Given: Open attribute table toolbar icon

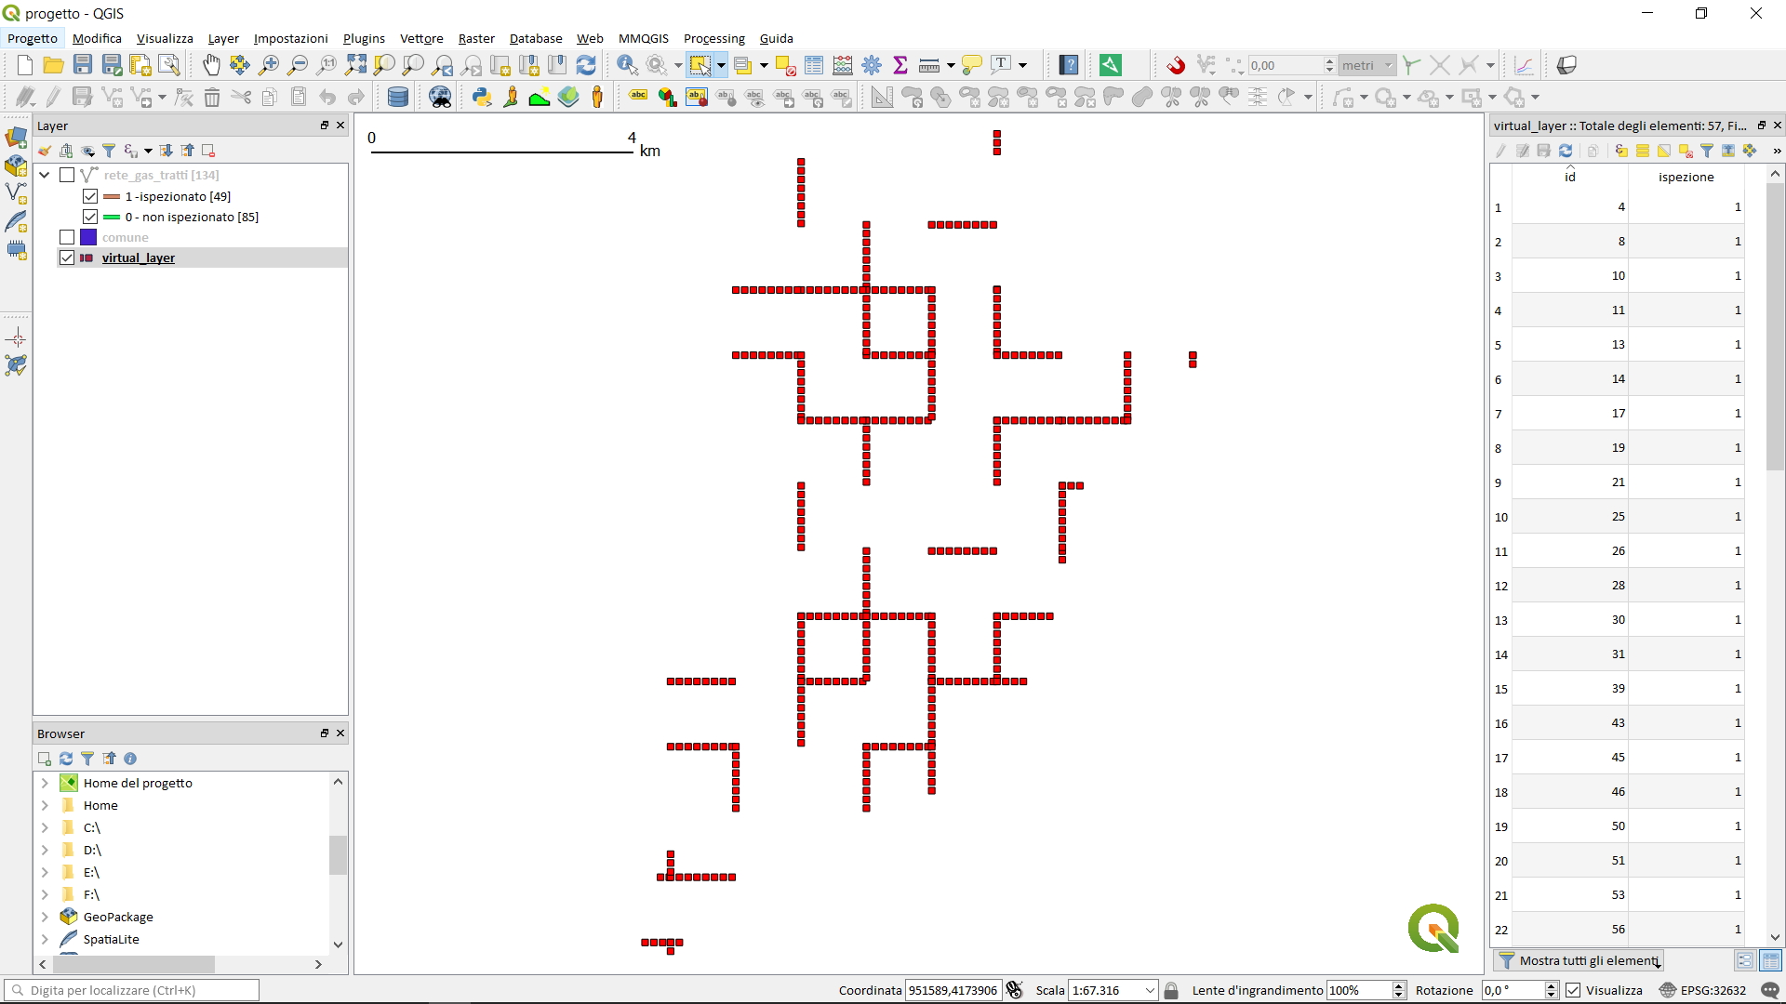Looking at the screenshot, I should pyautogui.click(x=813, y=65).
